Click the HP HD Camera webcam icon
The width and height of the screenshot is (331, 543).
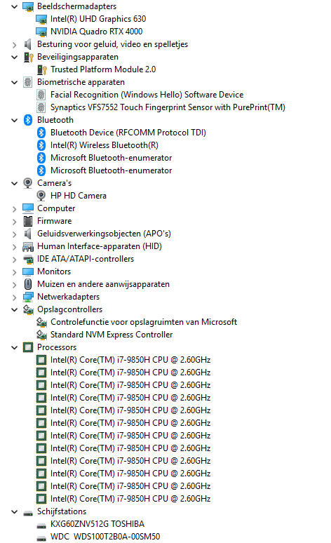[41, 196]
